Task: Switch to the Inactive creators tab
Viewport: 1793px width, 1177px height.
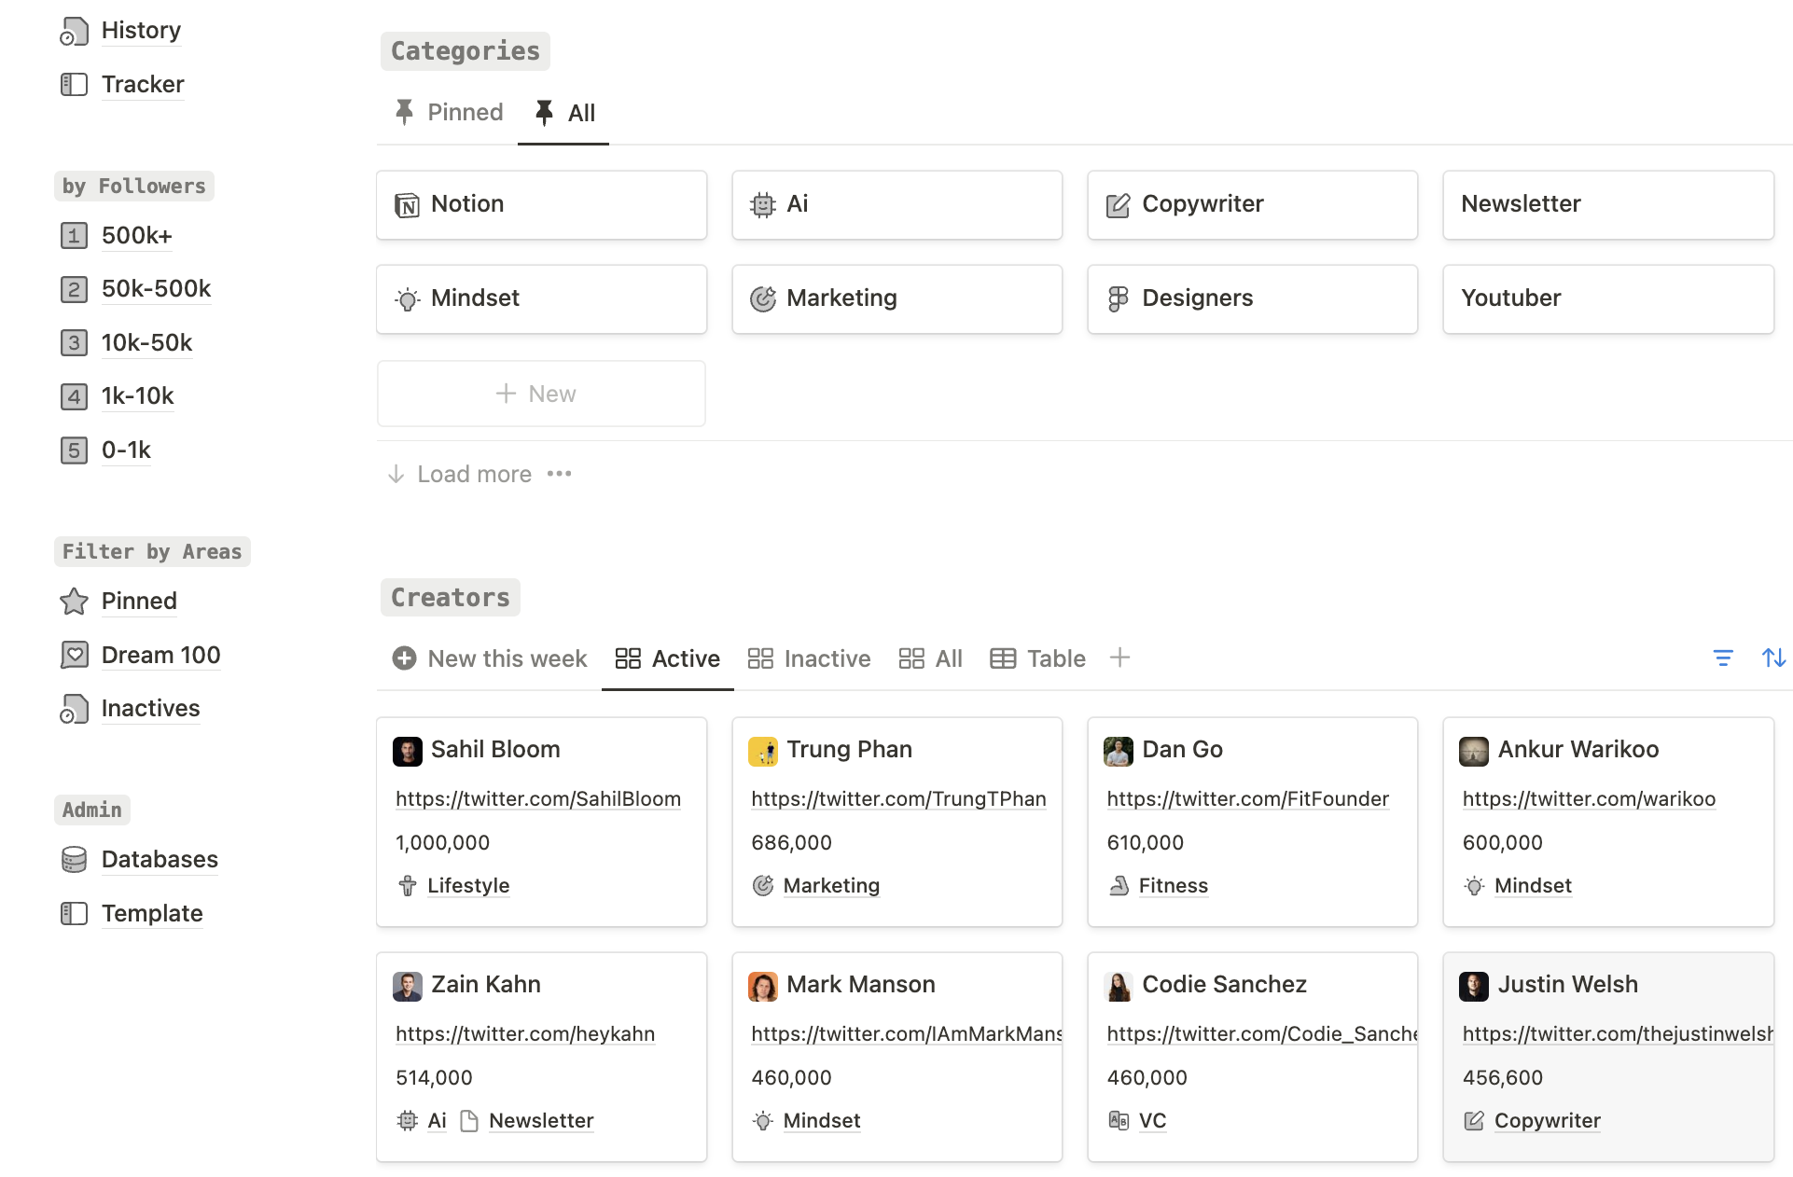Action: pos(809,658)
